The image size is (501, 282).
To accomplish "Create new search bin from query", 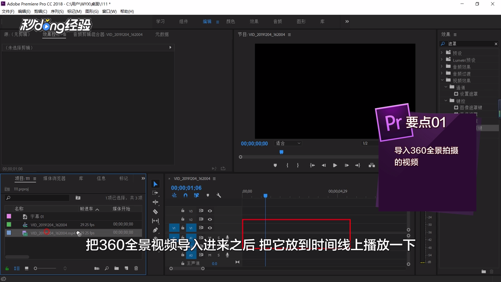I will click(78, 198).
